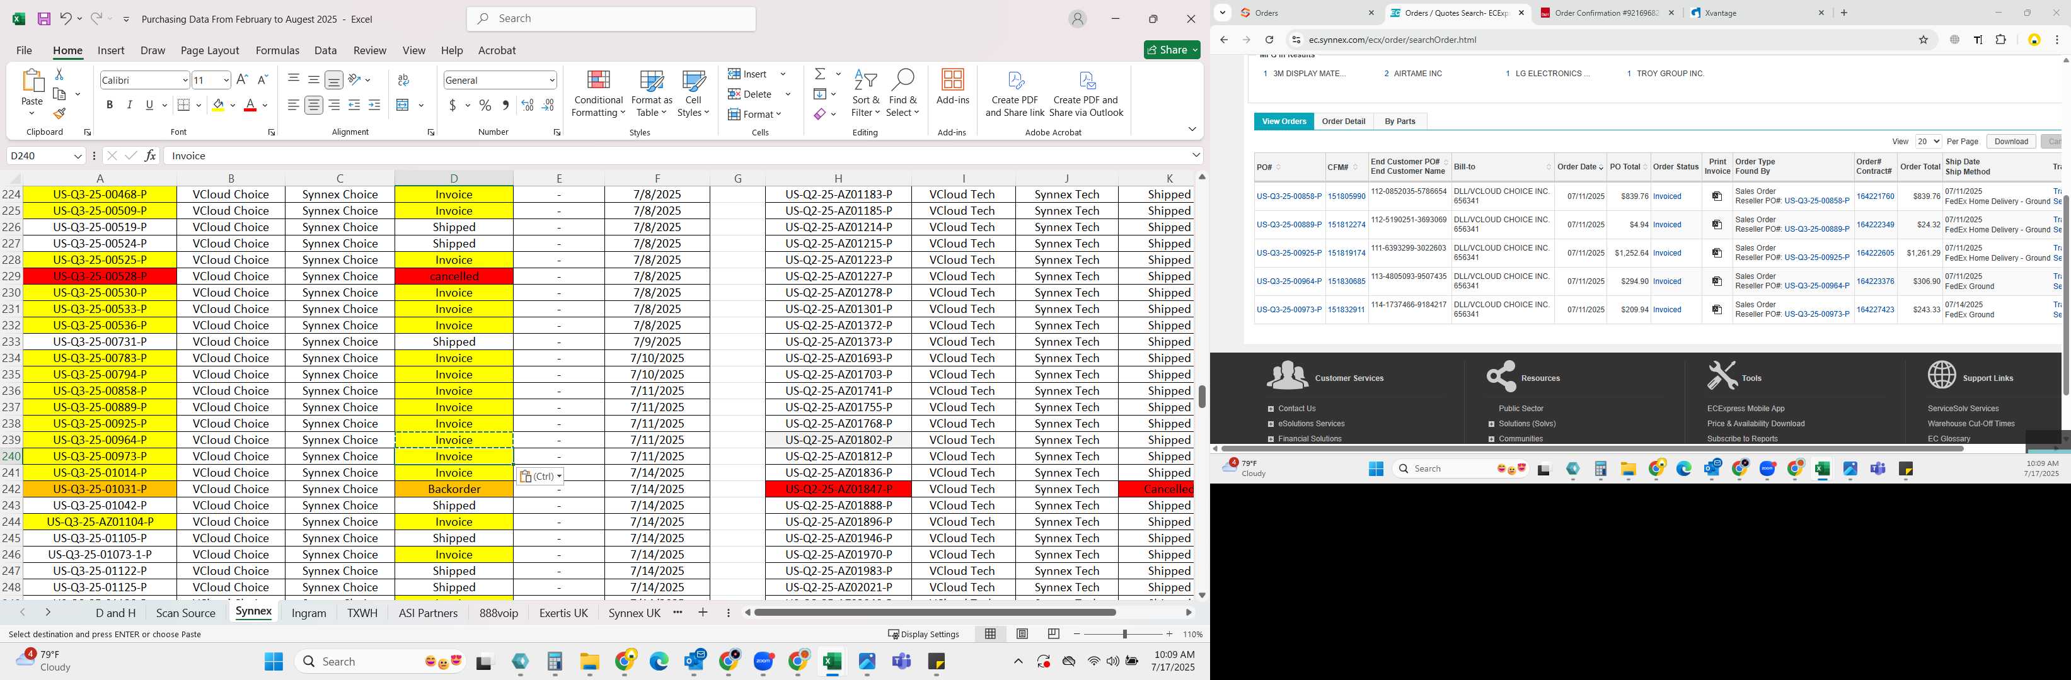Click cell with US-Q3-25-01031-P

100,489
